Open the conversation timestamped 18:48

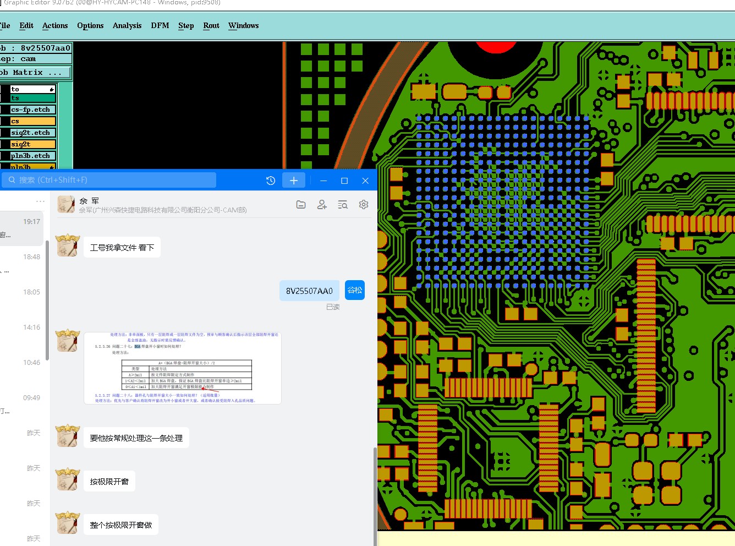tap(21, 264)
